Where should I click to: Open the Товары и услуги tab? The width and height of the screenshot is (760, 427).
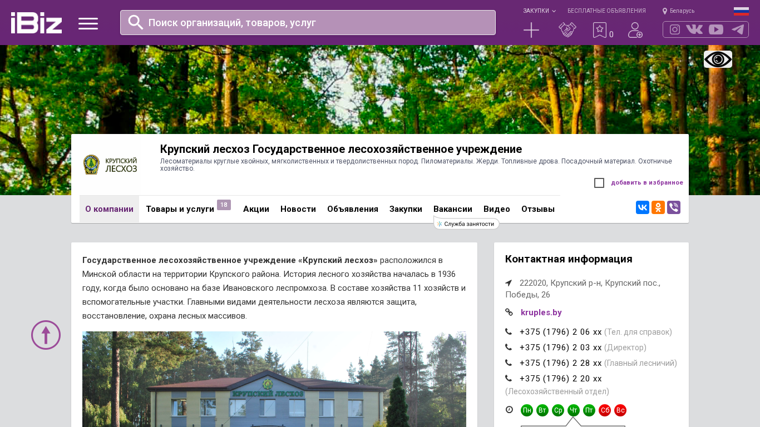coord(180,209)
